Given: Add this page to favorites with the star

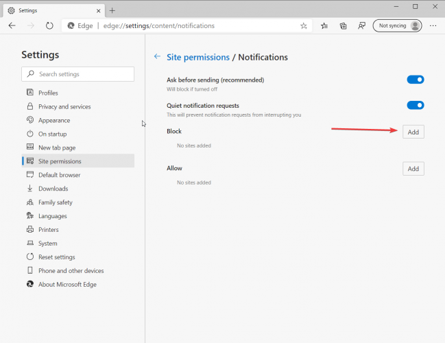Looking at the screenshot, I should pos(304,26).
